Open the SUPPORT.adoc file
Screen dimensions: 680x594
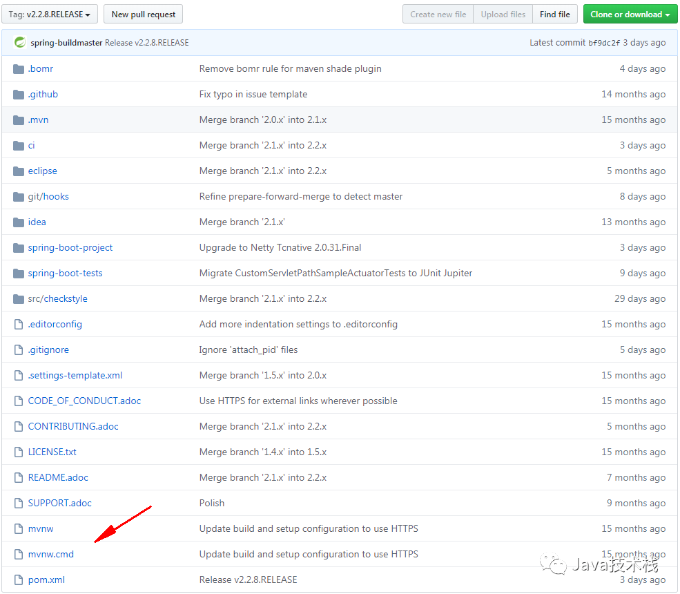point(59,503)
